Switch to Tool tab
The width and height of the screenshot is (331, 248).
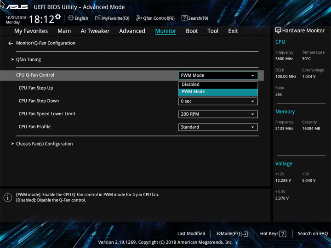213,31
